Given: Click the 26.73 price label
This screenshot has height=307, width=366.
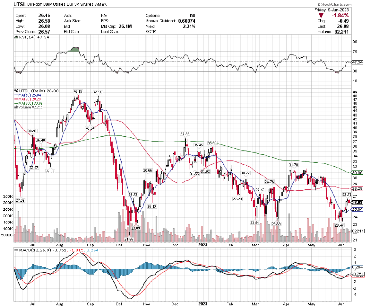Looking at the screenshot, I should 133,195.
